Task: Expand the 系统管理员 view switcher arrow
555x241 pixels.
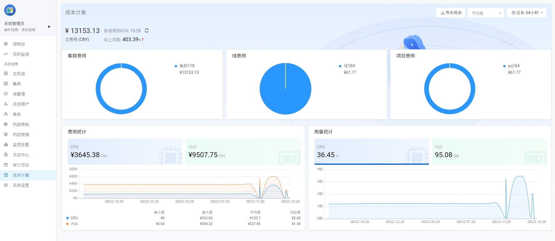Action: coord(49,27)
